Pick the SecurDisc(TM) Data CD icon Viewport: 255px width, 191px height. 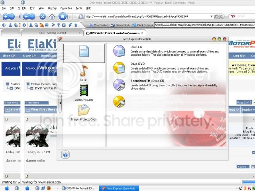point(119,85)
